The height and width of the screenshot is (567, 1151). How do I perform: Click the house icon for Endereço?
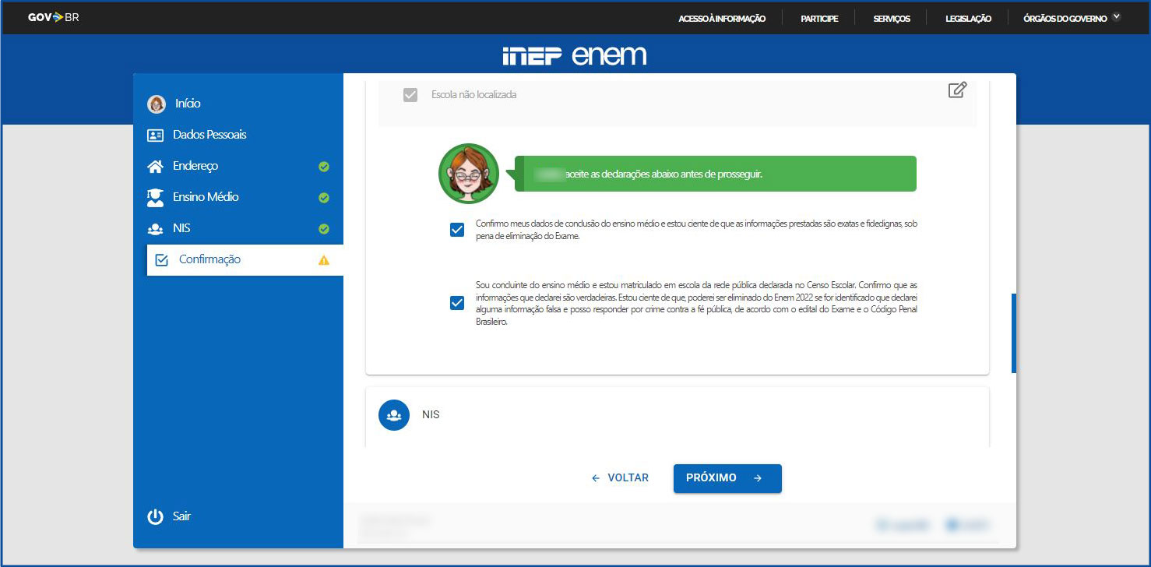[156, 167]
